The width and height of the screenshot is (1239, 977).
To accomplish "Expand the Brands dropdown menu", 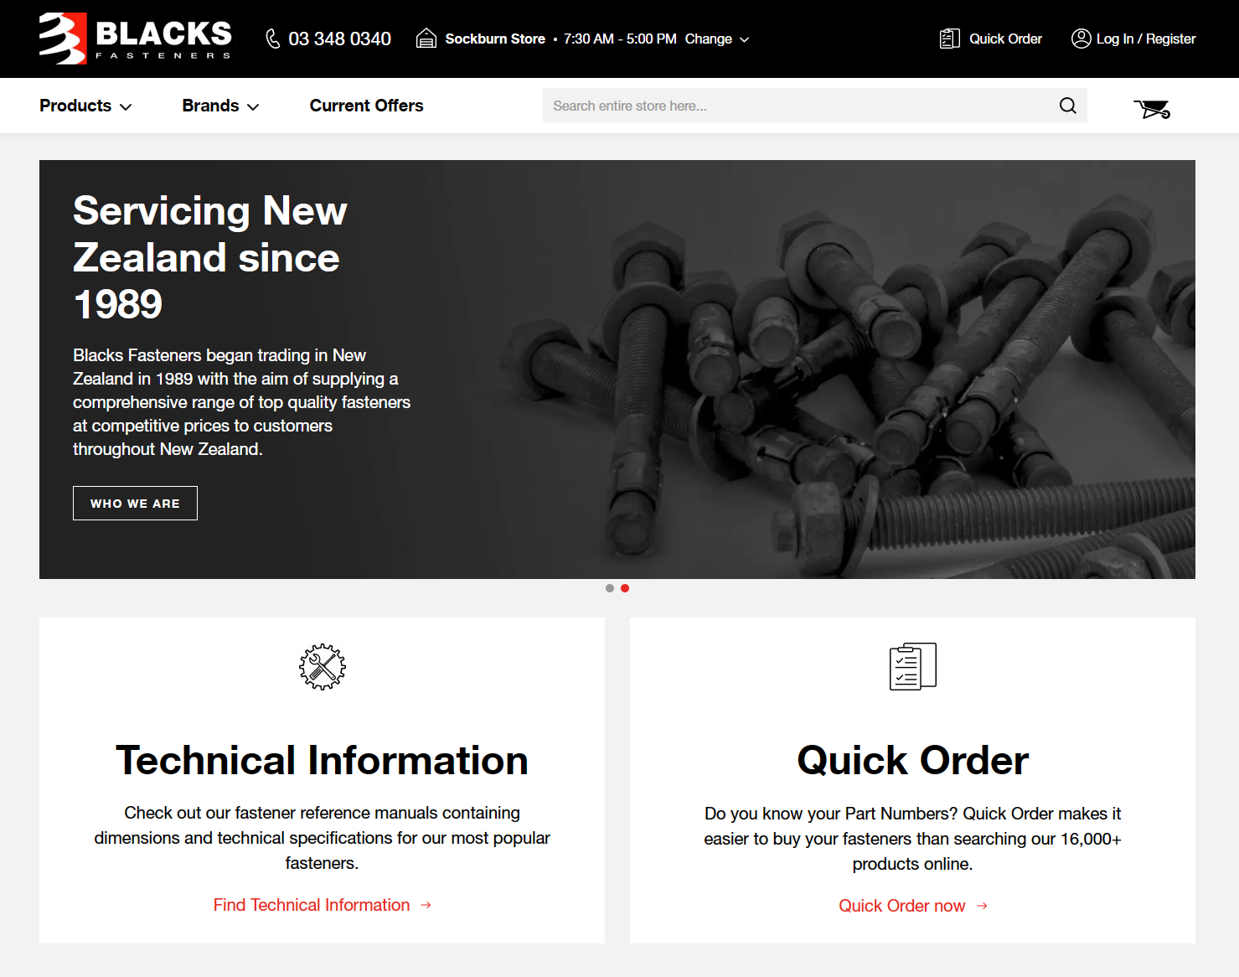I will [220, 106].
